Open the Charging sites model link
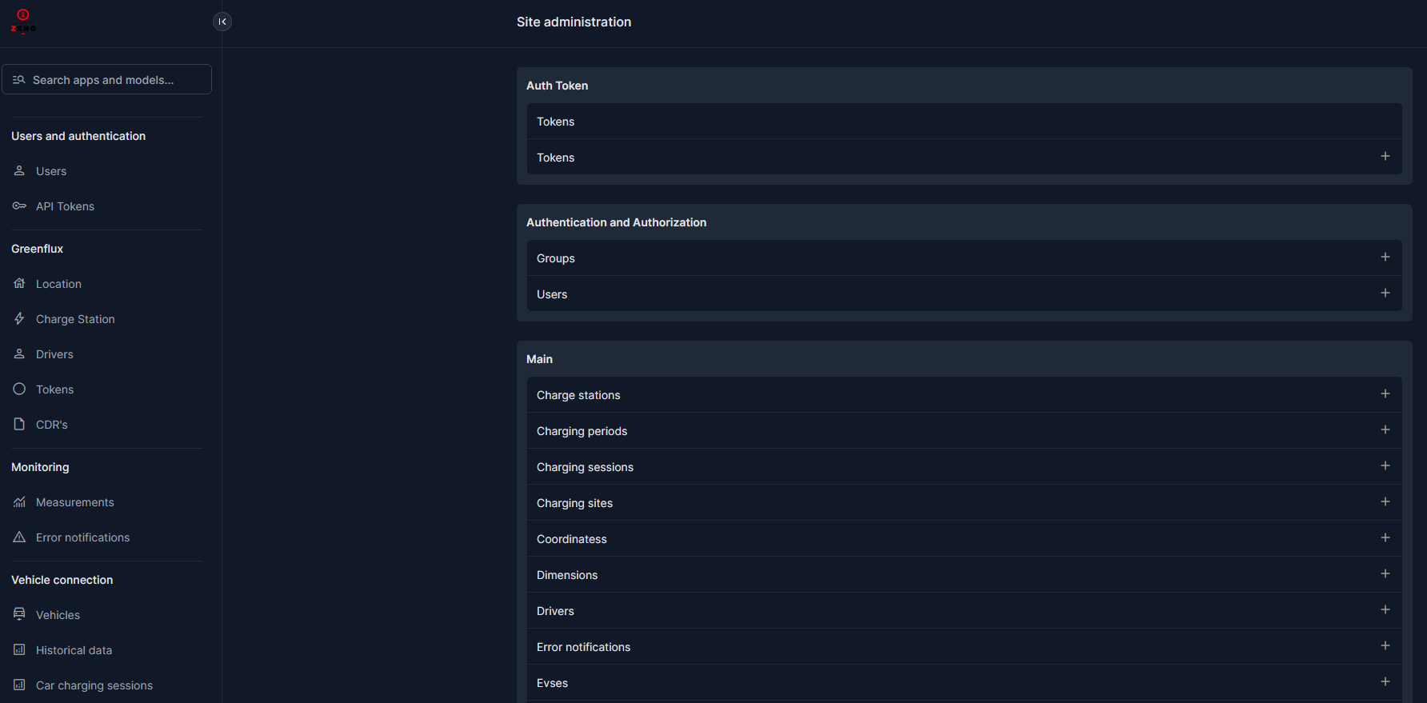1427x703 pixels. coord(574,503)
